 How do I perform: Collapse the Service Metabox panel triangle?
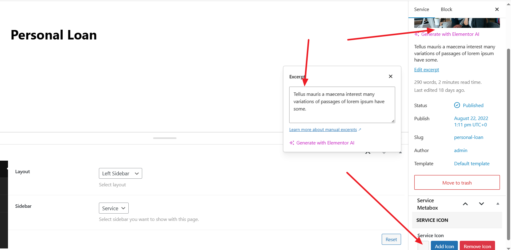tap(497, 204)
